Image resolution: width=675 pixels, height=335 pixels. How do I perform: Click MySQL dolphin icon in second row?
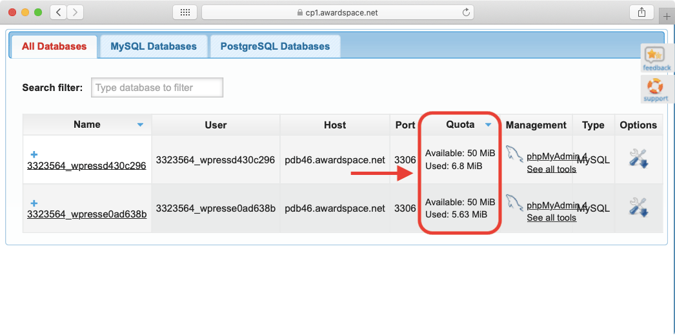click(x=514, y=203)
